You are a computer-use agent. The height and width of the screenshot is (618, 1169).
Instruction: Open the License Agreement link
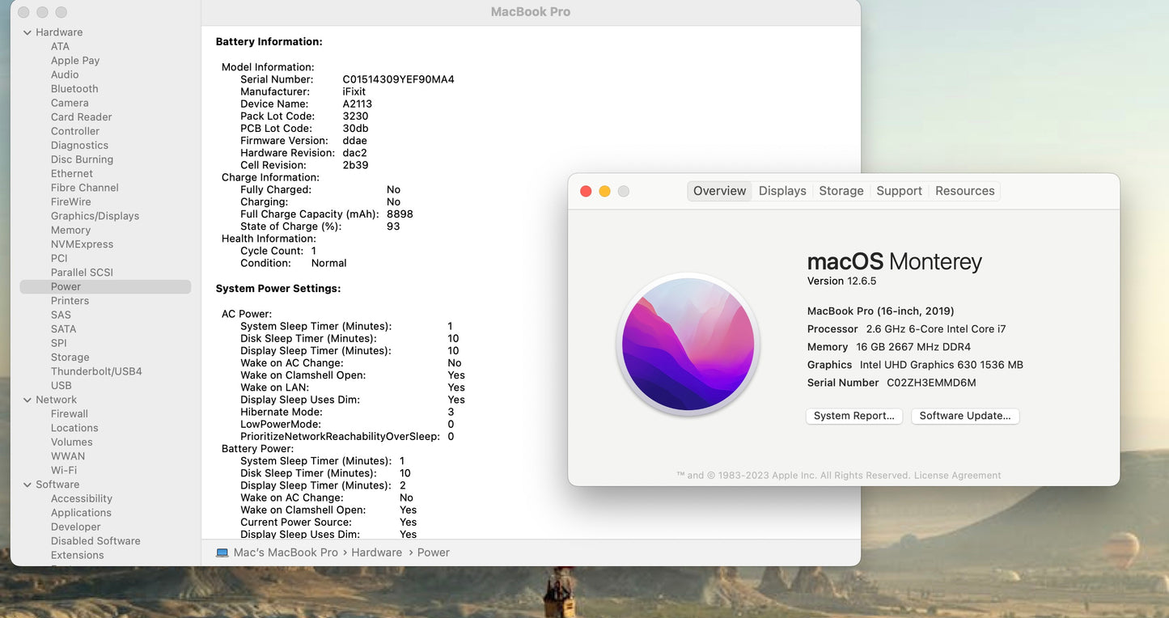coord(957,476)
